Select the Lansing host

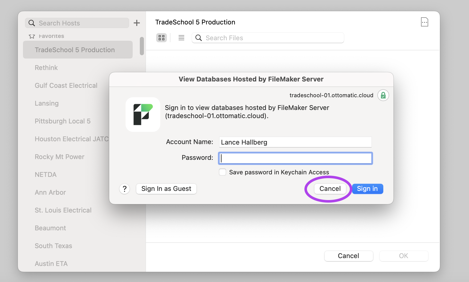tap(47, 103)
